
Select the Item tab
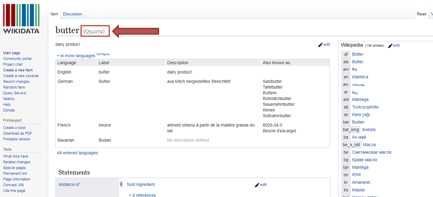54,14
